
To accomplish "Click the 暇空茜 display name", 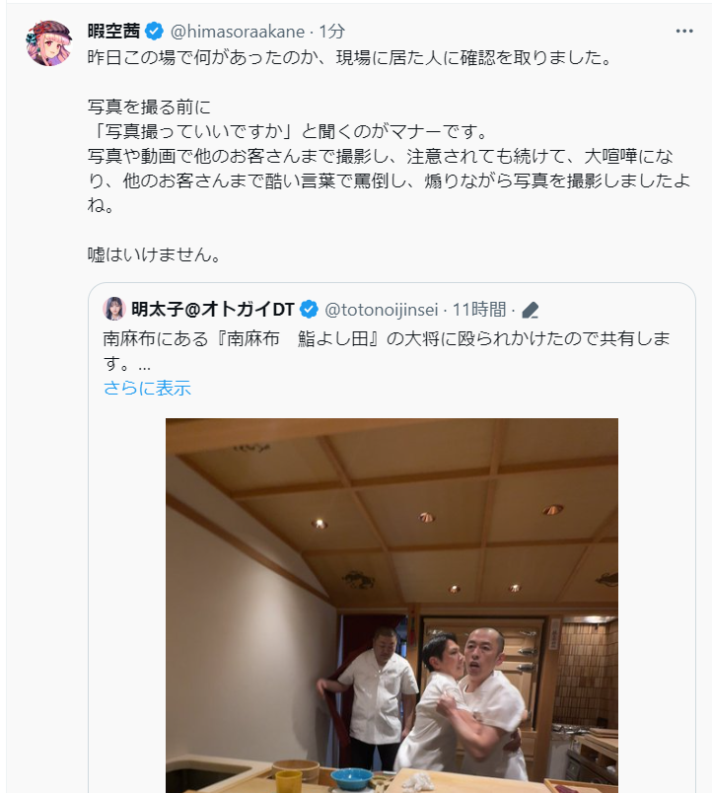I will point(113,32).
